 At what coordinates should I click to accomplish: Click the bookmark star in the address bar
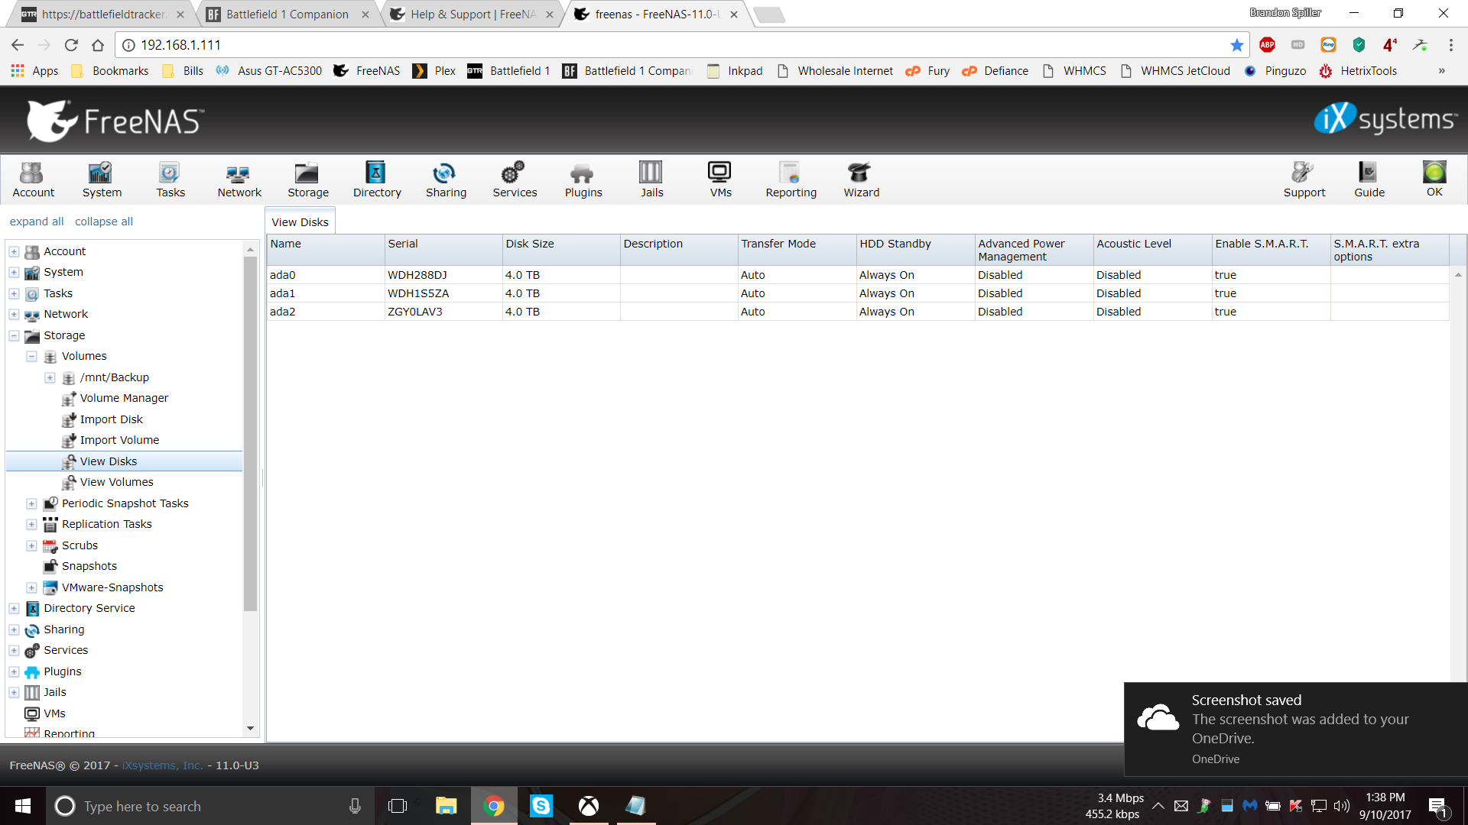(1236, 45)
